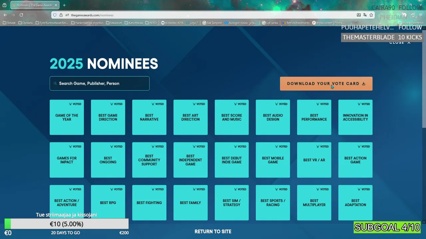Click the address bar URL
Image resolution: width=426 pixels, height=239 pixels.
(x=92, y=15)
